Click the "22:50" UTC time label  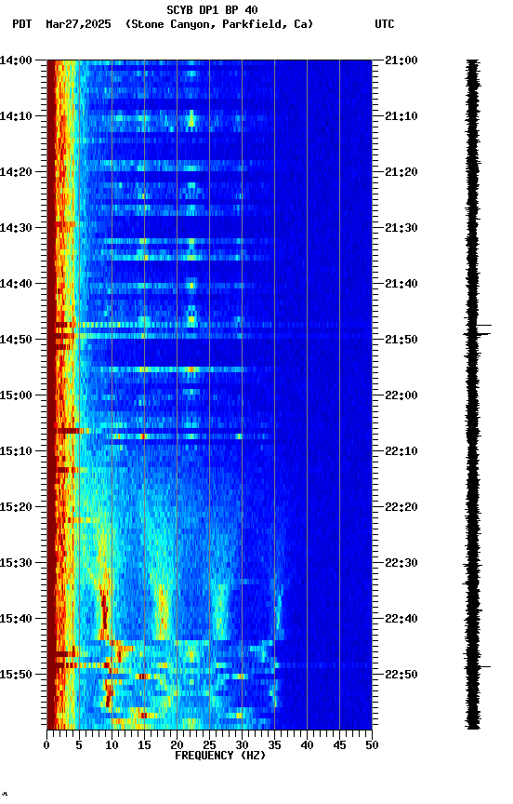401,675
